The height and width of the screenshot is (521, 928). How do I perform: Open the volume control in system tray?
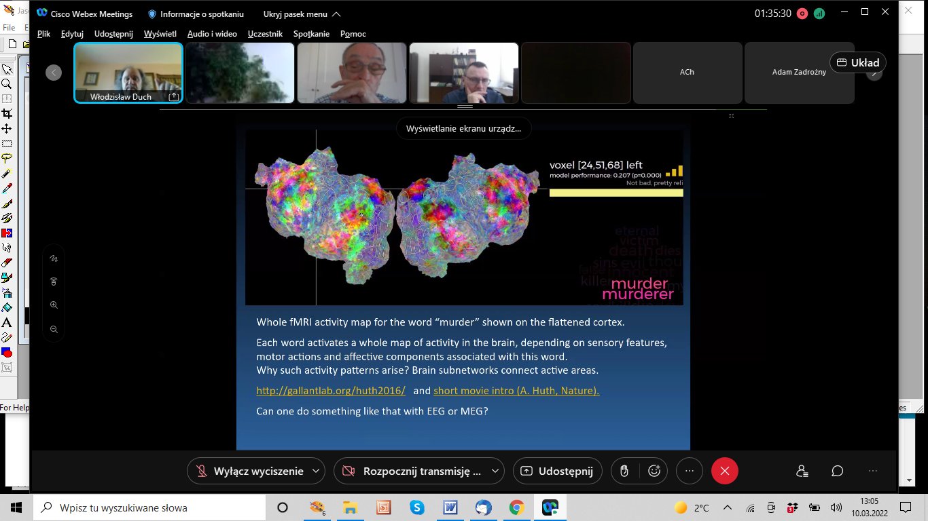click(x=836, y=507)
